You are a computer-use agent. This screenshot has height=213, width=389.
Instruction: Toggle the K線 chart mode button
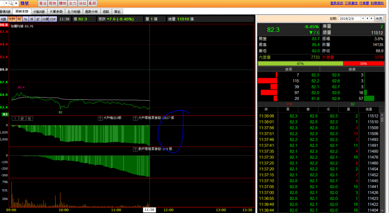coord(3,19)
